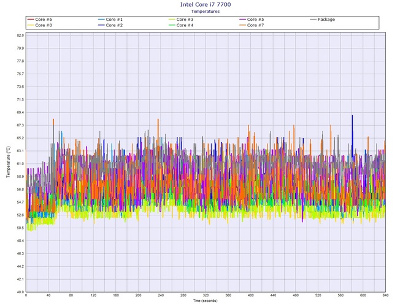Click the Core #5 legend label
Viewport: 411px width, 308px height.
coord(255,20)
